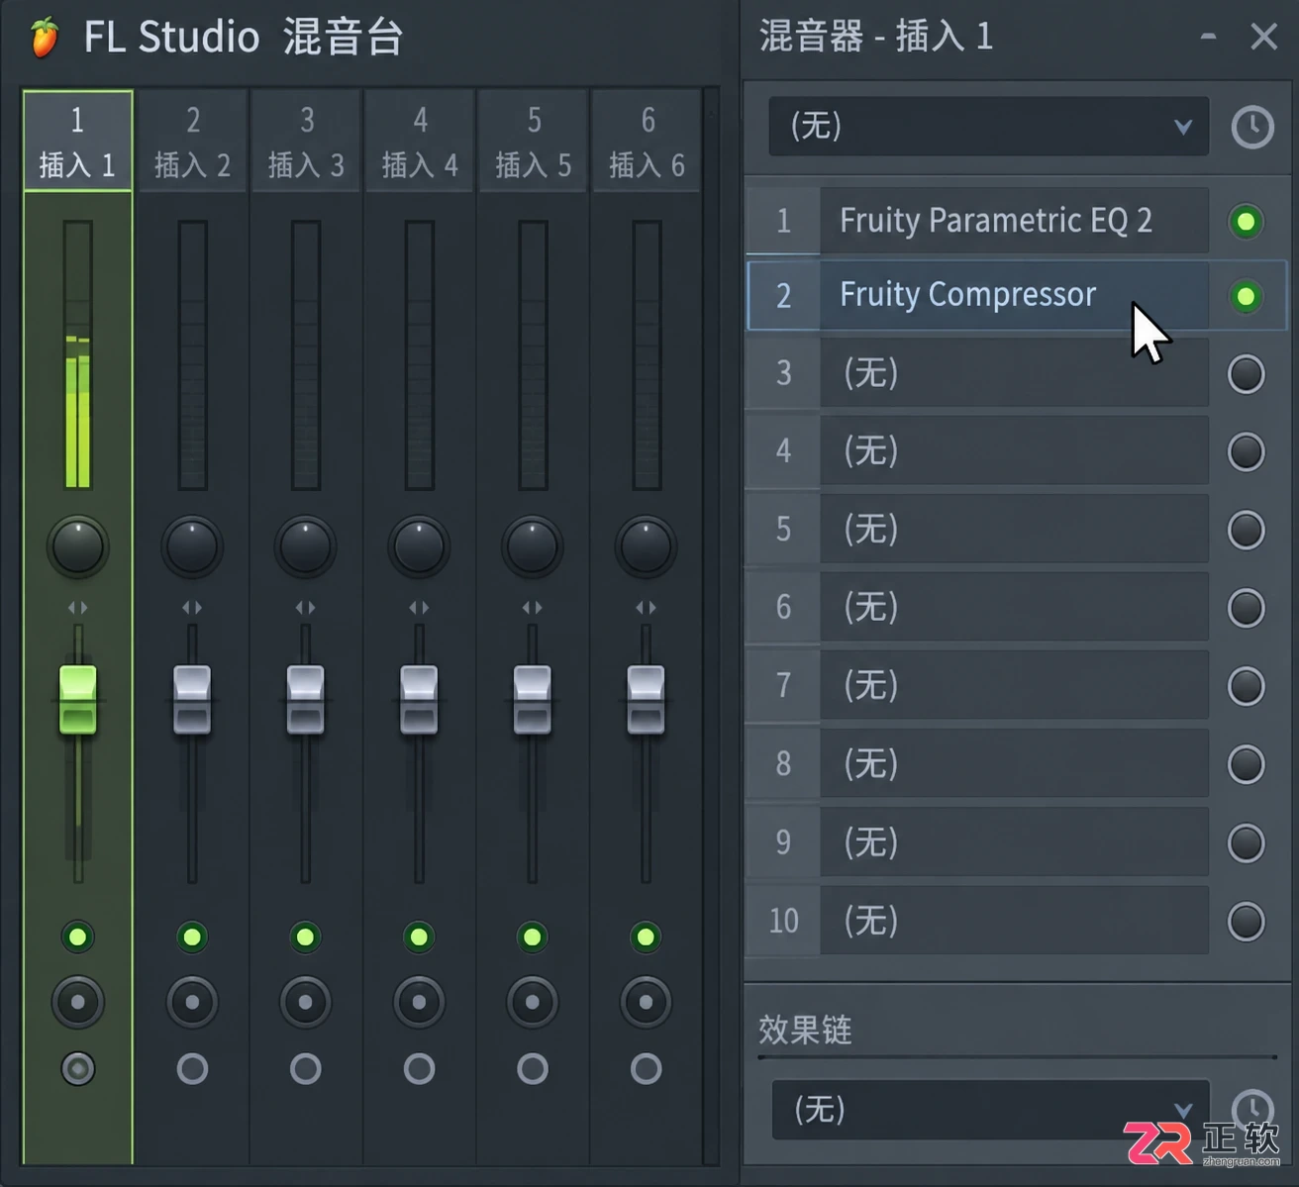The width and height of the screenshot is (1299, 1187).
Task: Click the pan knob on Insert 6
Action: (x=646, y=545)
